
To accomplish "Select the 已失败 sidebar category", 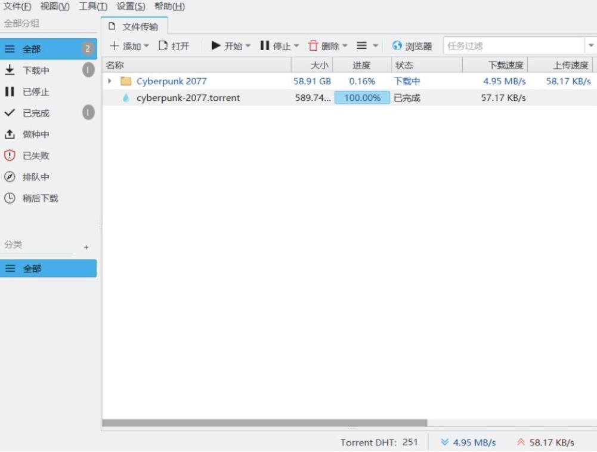I will 48,155.
